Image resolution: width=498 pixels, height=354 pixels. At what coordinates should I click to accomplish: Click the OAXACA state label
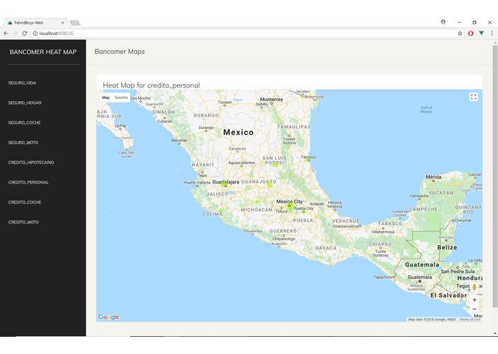[x=325, y=248]
